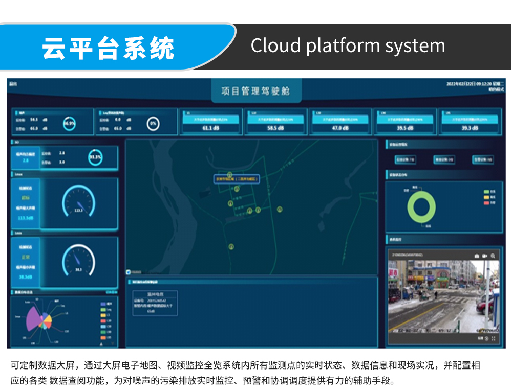This screenshot has width=512, height=392.
Task: Click the zoom magnifier icon on video panel
Action: [x=493, y=256]
